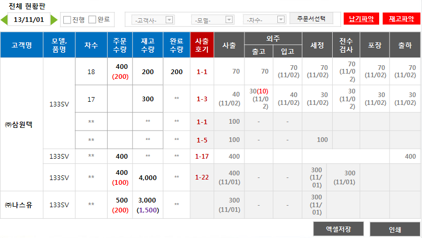
Task: Click the red 사출호기 column header
Action: tap(202, 45)
